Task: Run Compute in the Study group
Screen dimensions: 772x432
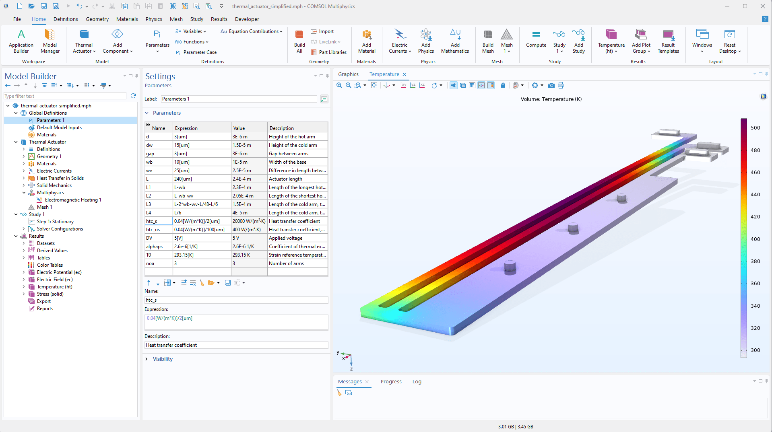Action: tap(536, 39)
